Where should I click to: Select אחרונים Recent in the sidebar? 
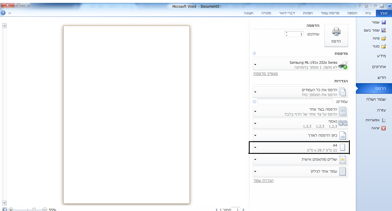click(x=379, y=67)
